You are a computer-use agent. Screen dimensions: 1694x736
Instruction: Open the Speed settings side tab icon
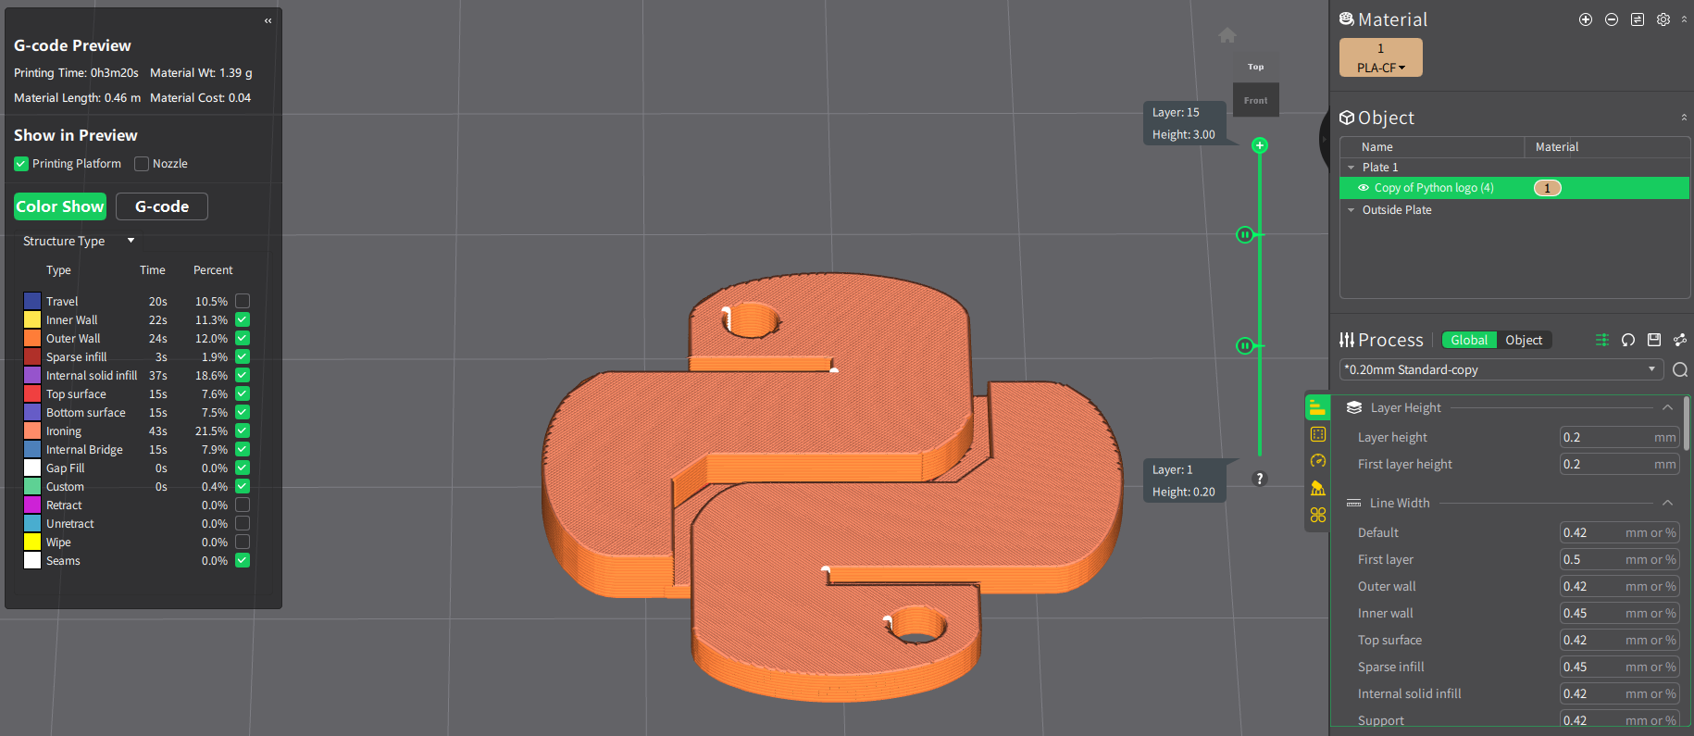[x=1318, y=461]
